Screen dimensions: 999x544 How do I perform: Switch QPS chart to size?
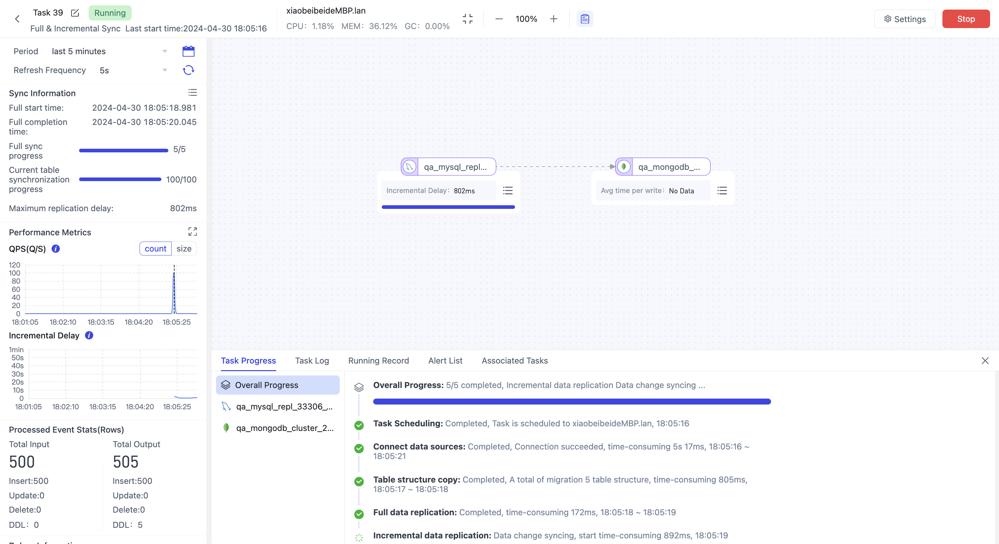point(184,249)
